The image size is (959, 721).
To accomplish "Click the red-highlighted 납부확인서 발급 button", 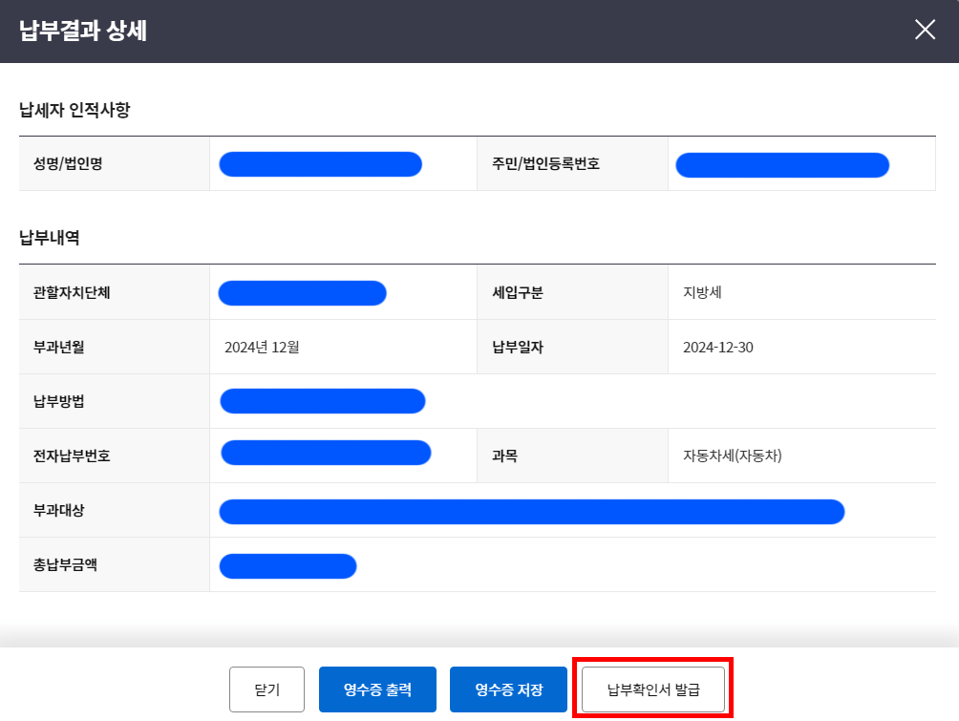I will pyautogui.click(x=652, y=689).
